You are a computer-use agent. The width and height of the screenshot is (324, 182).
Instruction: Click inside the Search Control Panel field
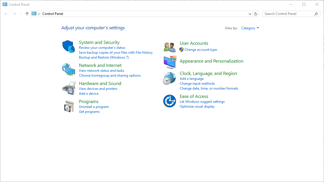coord(288,13)
